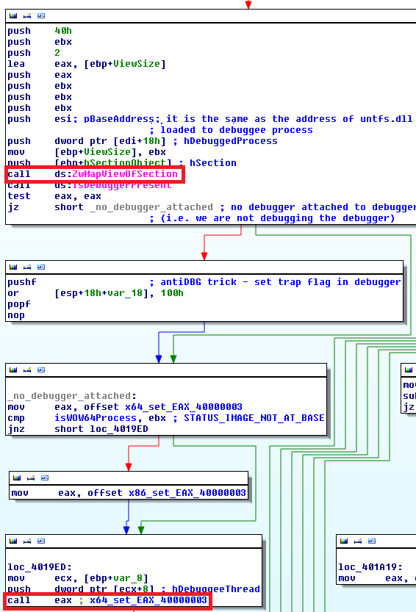Click the group nodes icon on the loc_4019ED node
The width and height of the screenshot is (416, 612).
click(x=41, y=541)
